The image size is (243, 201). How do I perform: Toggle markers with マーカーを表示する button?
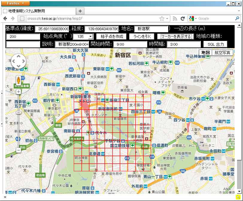(176, 36)
